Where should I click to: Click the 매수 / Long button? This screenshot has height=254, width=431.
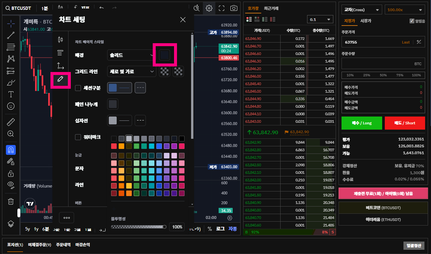[x=362, y=123]
